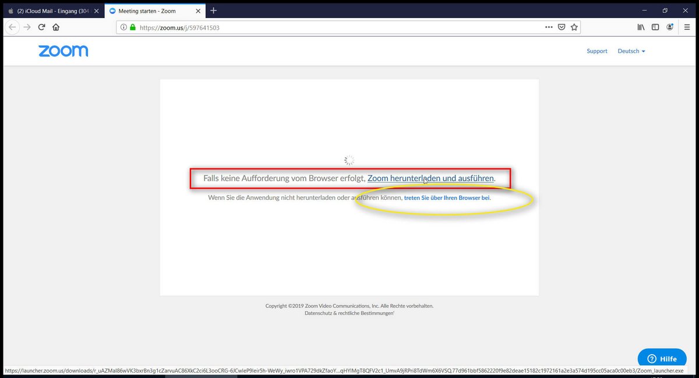Click the browser forward arrow
This screenshot has width=699, height=378.
click(27, 27)
